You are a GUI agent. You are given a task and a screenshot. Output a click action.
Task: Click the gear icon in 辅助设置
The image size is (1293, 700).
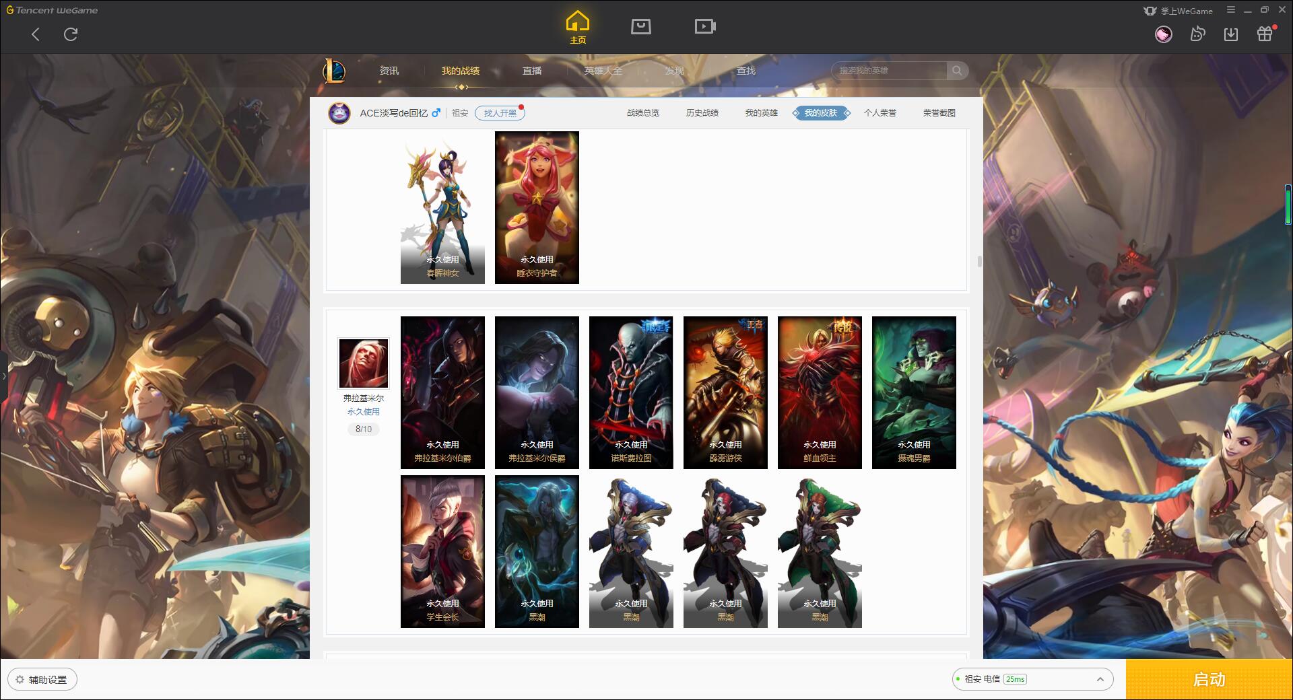(x=20, y=680)
